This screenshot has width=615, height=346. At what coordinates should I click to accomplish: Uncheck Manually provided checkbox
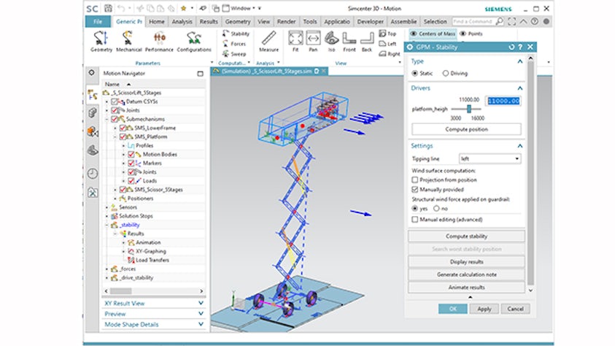[x=414, y=190]
